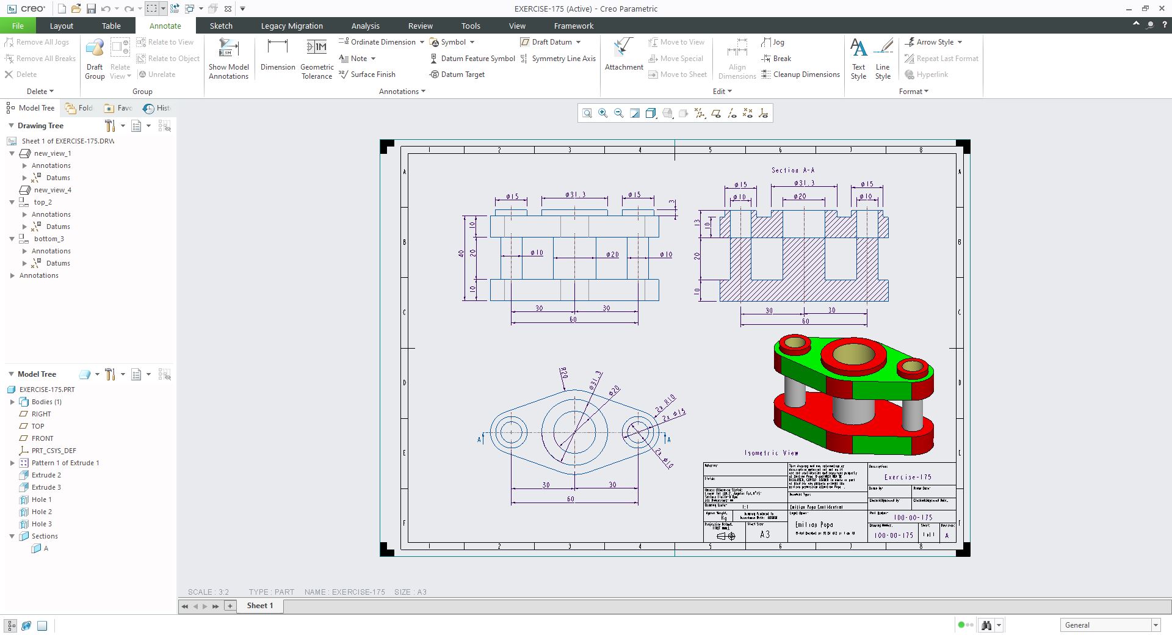Open Line Style settings
The height and width of the screenshot is (635, 1172).
[883, 59]
